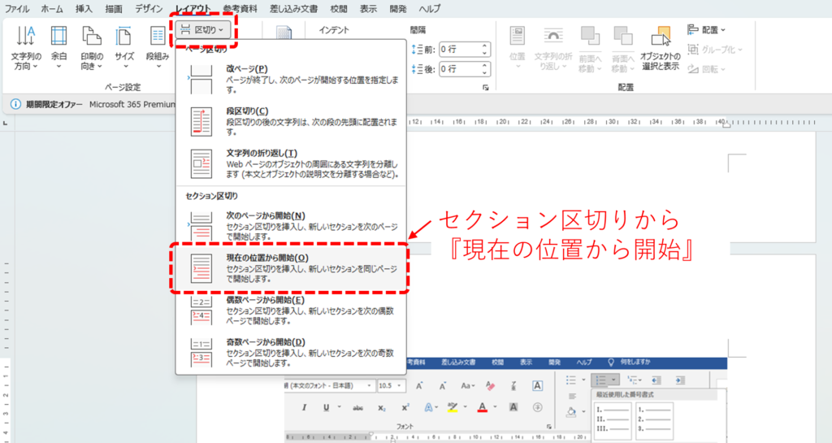This screenshot has height=443, width=832.
Task: Click the 段組み (columns) icon
Action: click(x=157, y=37)
